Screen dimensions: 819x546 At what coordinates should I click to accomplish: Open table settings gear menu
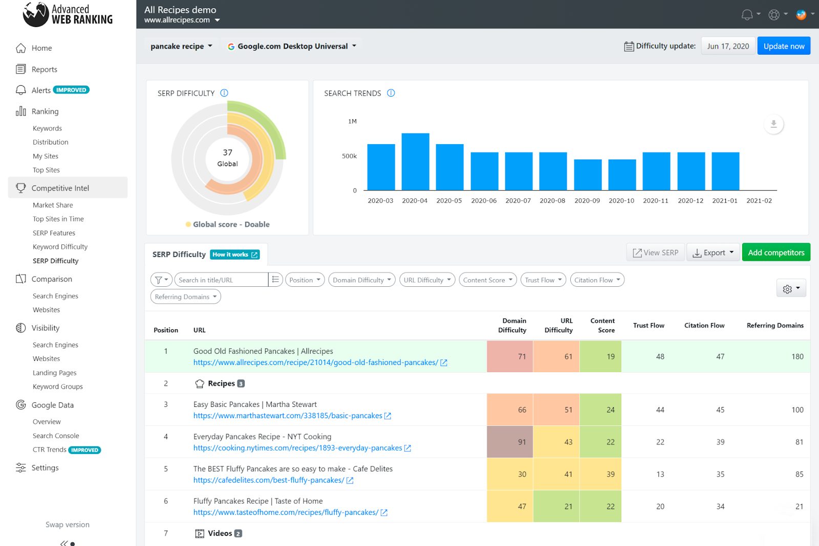[x=791, y=288]
